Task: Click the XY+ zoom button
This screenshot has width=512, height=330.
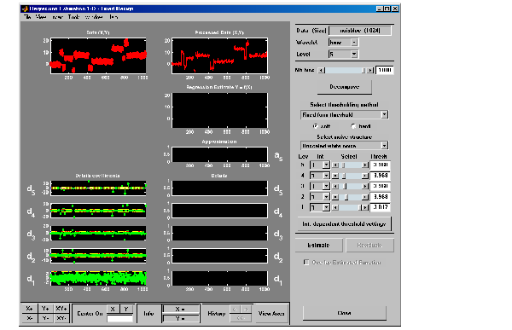Action: click(x=61, y=309)
